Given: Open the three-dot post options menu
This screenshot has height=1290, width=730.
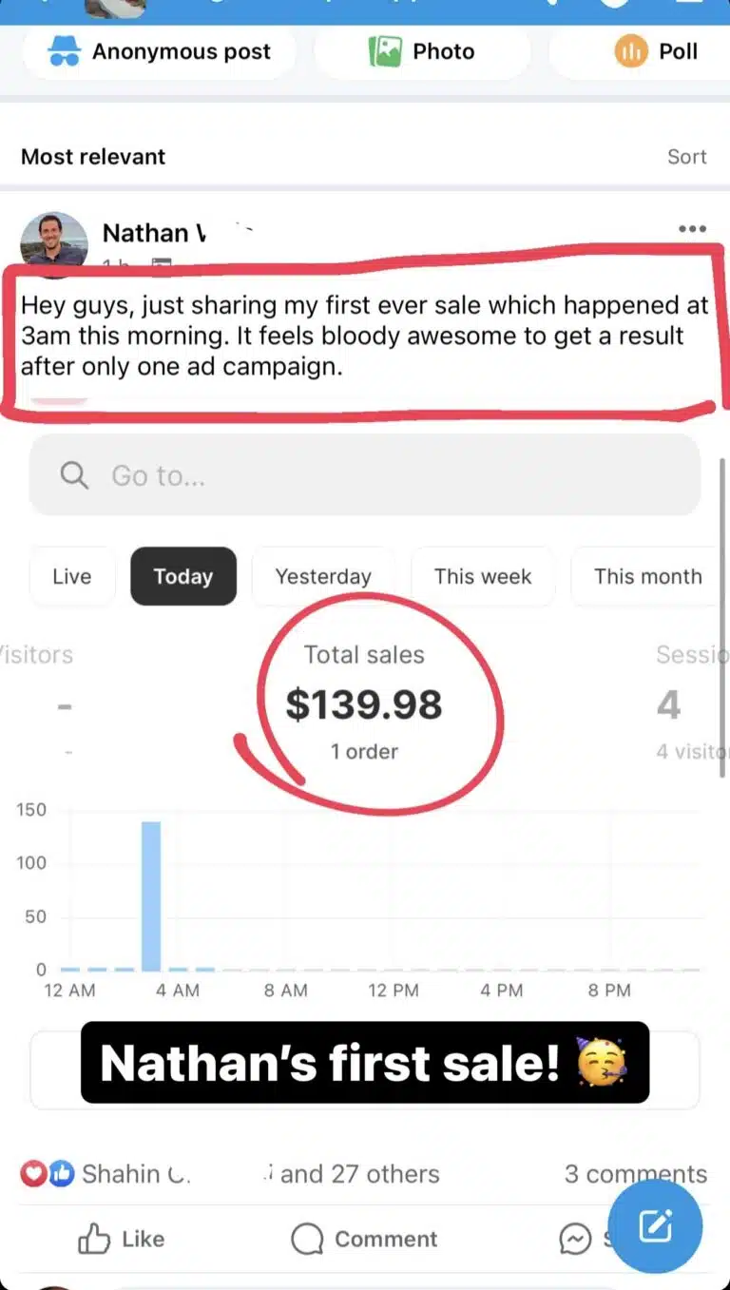Looking at the screenshot, I should tap(692, 229).
